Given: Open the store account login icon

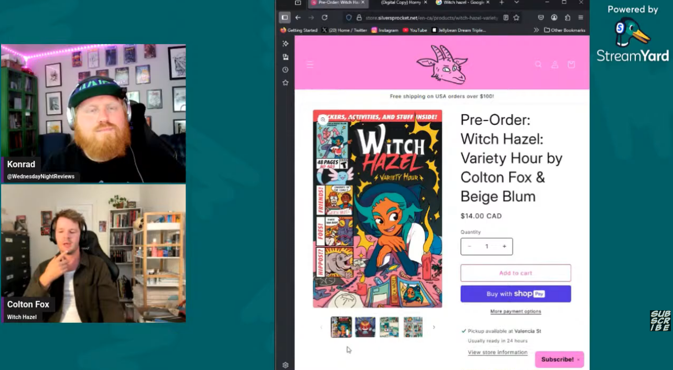Looking at the screenshot, I should coord(555,64).
